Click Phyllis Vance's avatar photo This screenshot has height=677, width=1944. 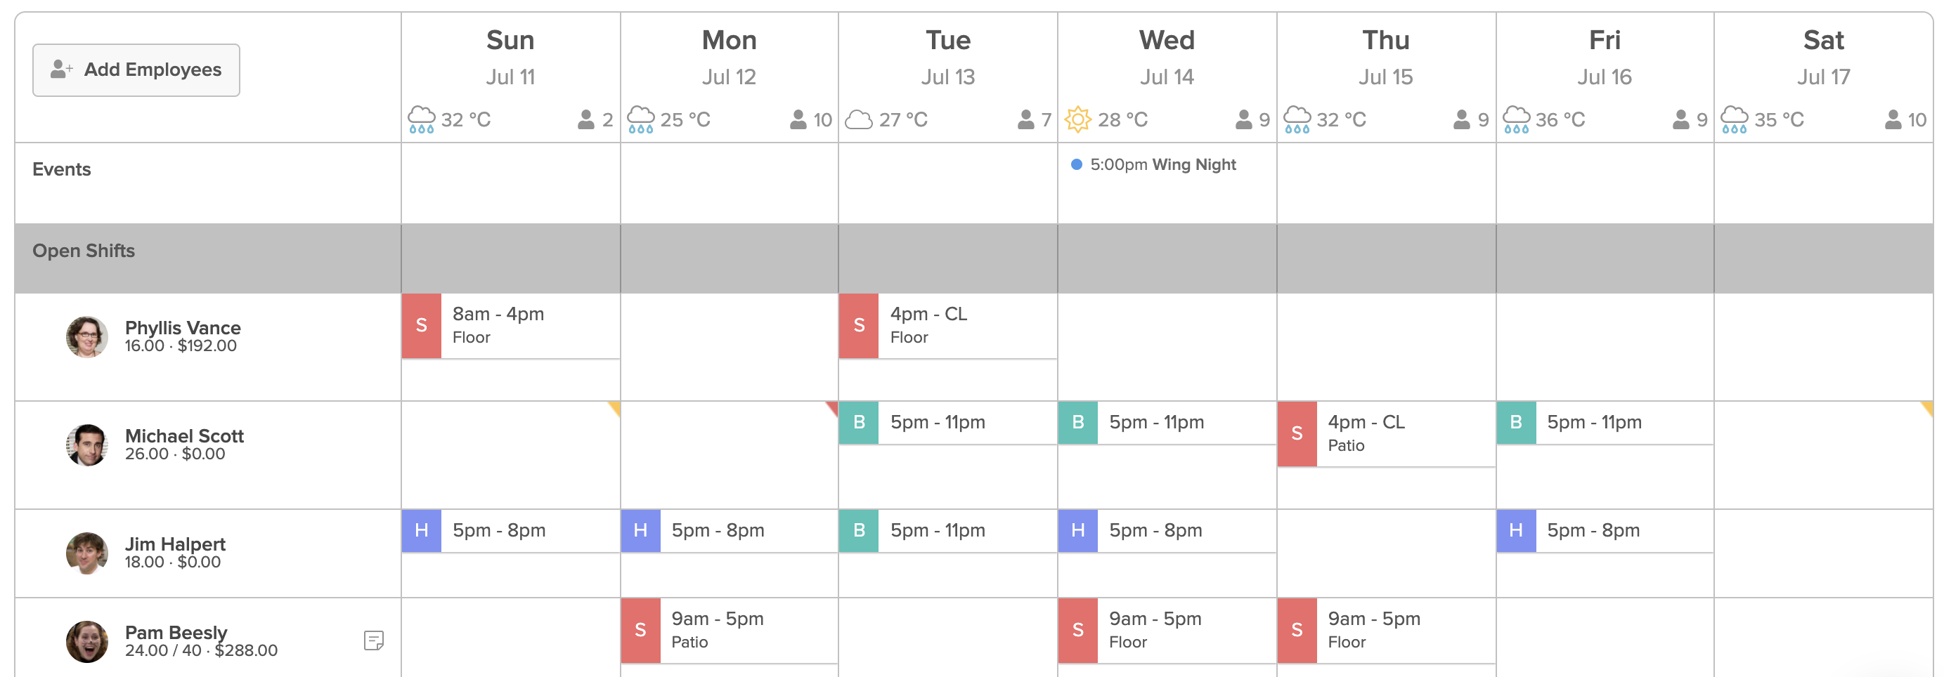click(86, 337)
